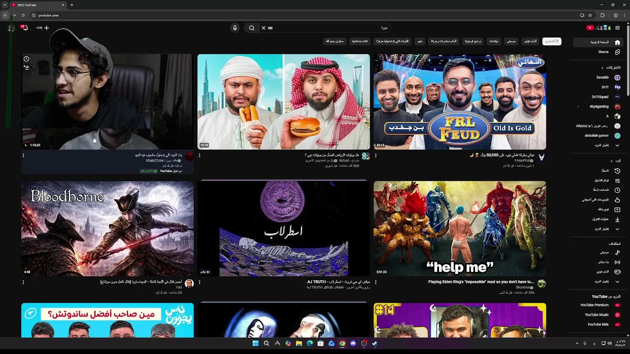Select the Mixes filter chip
Image resolution: width=630 pixels, height=354 pixels.
click(x=494, y=41)
